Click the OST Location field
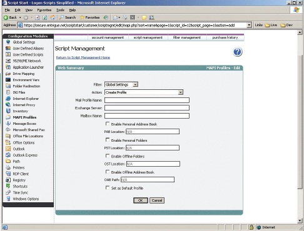Image resolution: width=304 pixels, height=231 pixels. 153,164
